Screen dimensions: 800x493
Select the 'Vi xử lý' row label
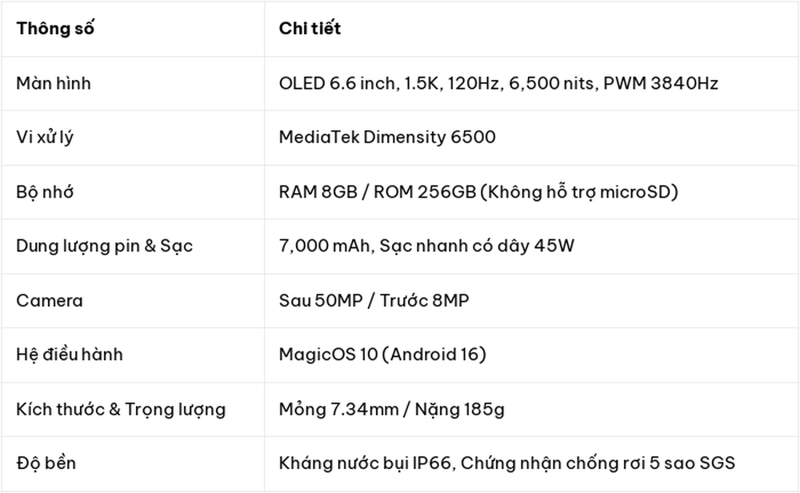[45, 138]
